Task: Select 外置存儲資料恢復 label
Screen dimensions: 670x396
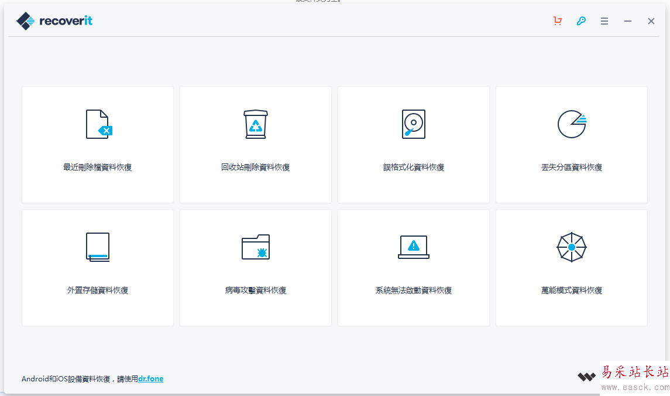Action: (97, 291)
